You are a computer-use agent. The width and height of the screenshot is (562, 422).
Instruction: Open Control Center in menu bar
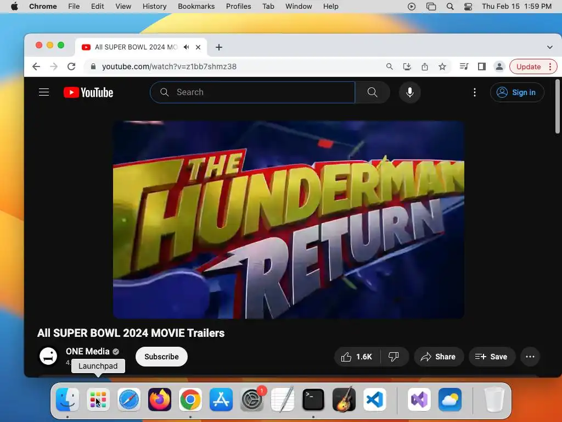(468, 6)
